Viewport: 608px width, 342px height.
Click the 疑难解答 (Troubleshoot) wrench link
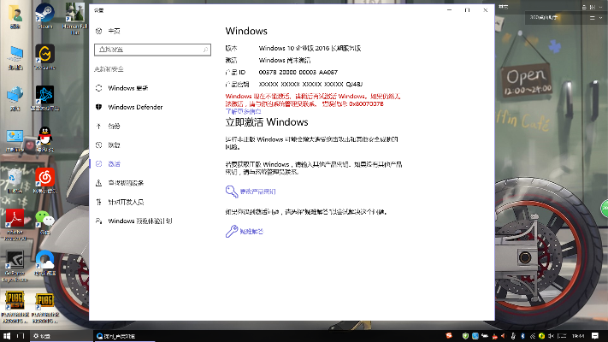click(251, 231)
